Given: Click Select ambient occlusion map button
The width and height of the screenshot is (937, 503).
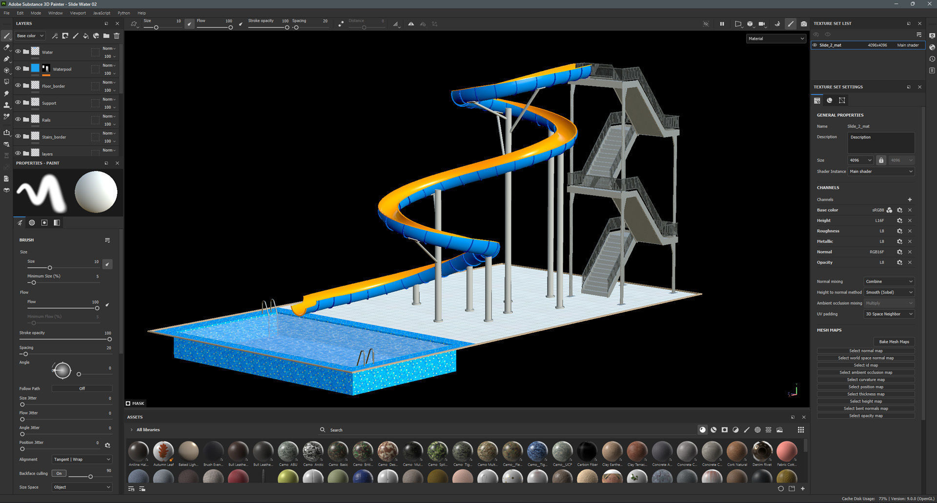Looking at the screenshot, I should click(x=866, y=372).
